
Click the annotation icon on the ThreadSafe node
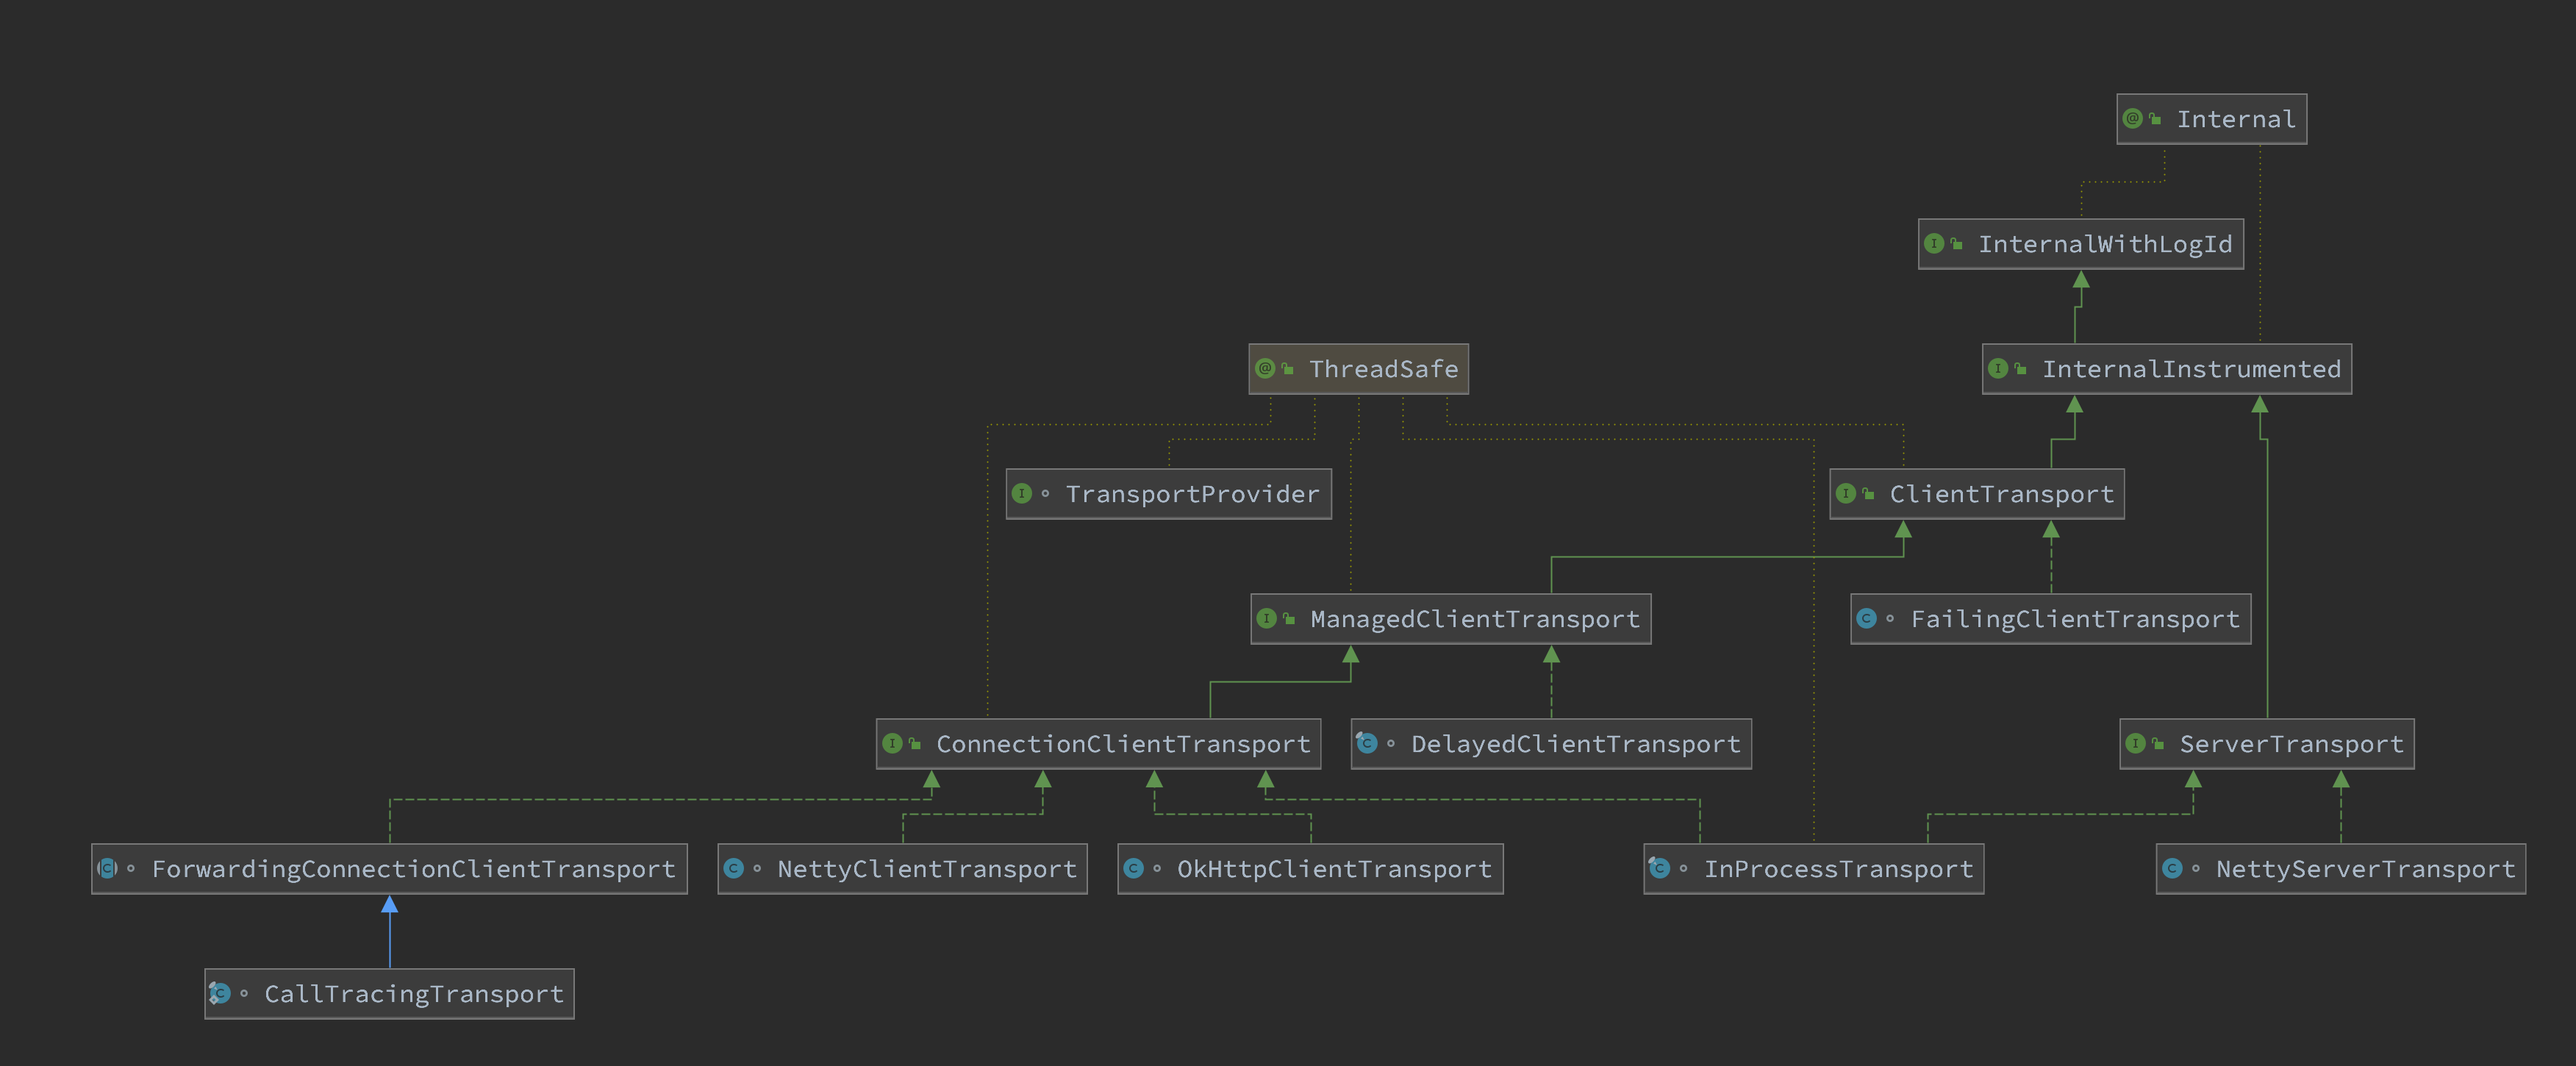pos(1267,368)
